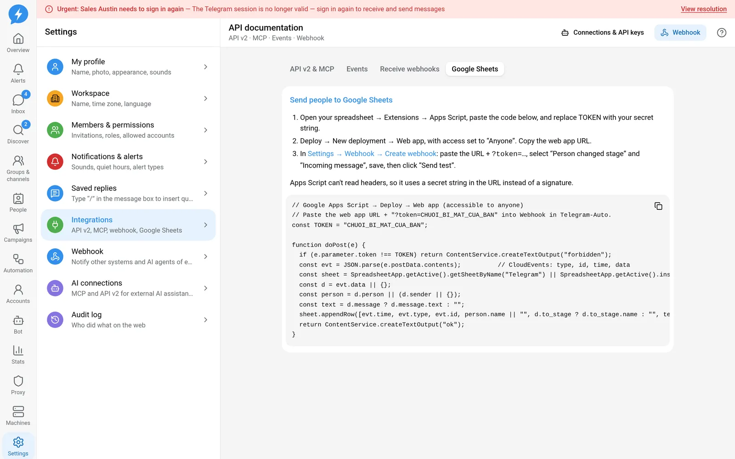Click the Settings gear in sidebar
This screenshot has height=459, width=735.
[18, 446]
